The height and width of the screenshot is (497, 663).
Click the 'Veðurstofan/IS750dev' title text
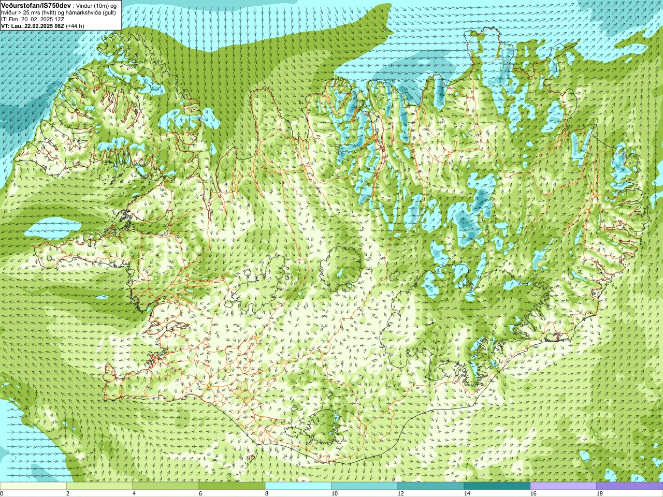(36, 5)
